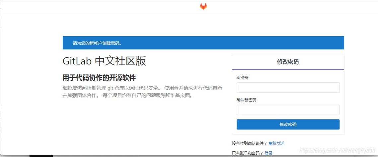
Task: Click the 用于代码协作的开源软件 subheading
Action: pos(99,78)
